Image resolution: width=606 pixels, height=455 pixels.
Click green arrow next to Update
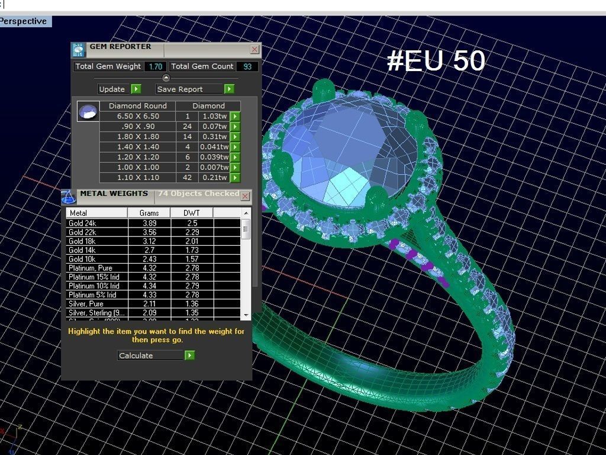click(x=136, y=89)
